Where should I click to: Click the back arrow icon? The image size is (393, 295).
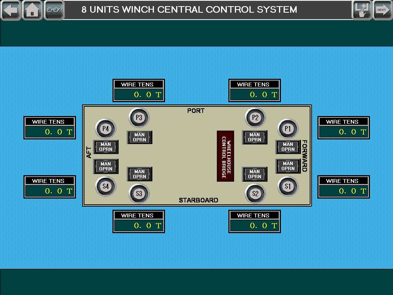pyautogui.click(x=10, y=10)
